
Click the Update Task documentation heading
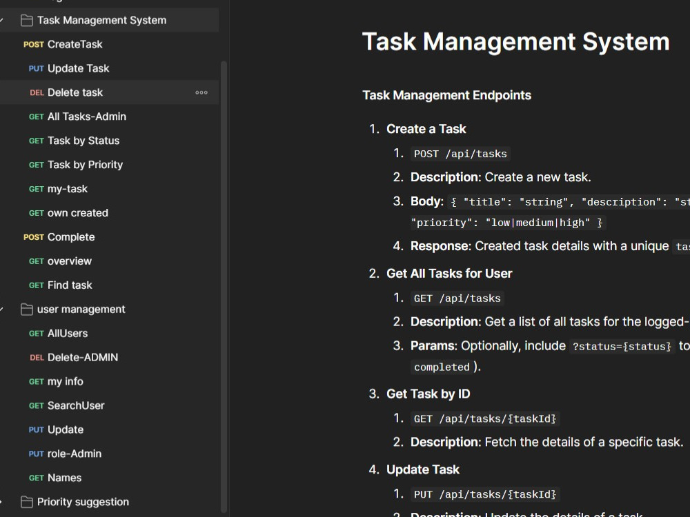tap(423, 469)
